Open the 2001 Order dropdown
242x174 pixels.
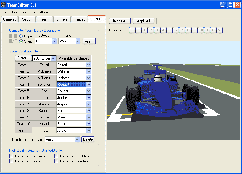coord(53,58)
